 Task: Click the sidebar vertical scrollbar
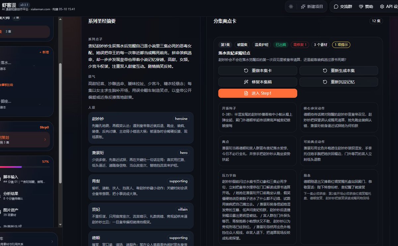click(x=60, y=123)
